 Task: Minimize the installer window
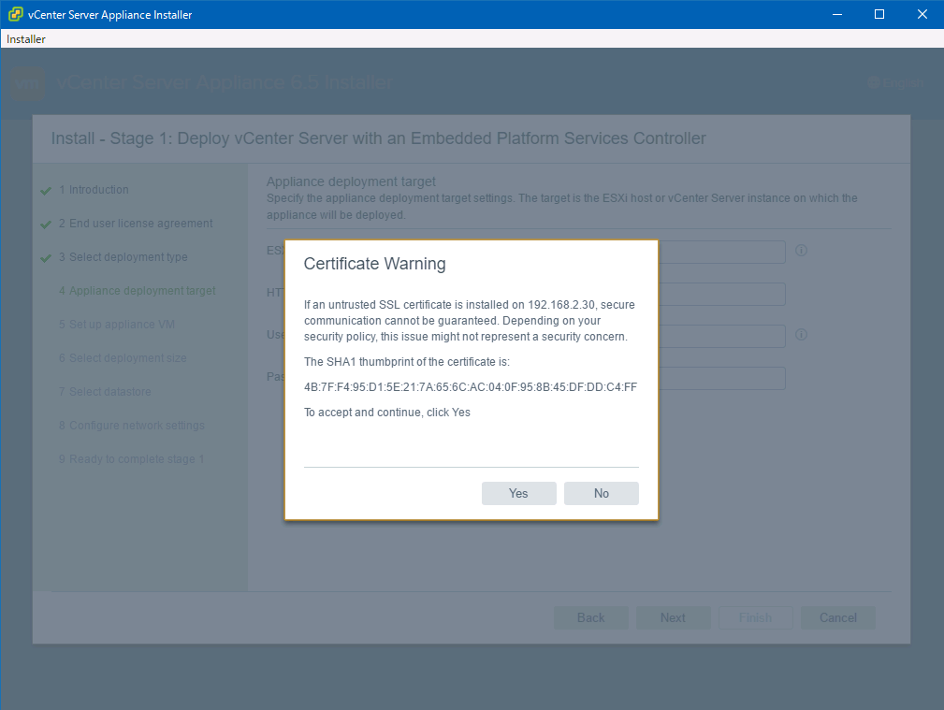[x=836, y=14]
